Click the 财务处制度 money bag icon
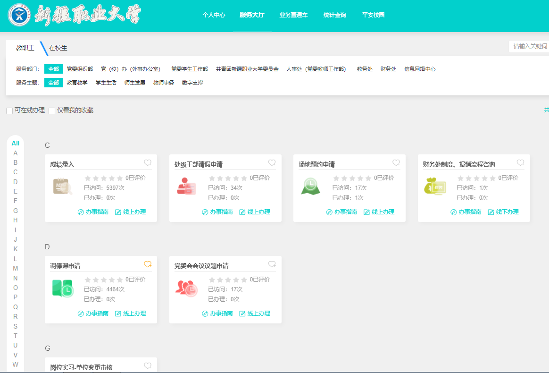The width and height of the screenshot is (549, 373). [x=435, y=186]
